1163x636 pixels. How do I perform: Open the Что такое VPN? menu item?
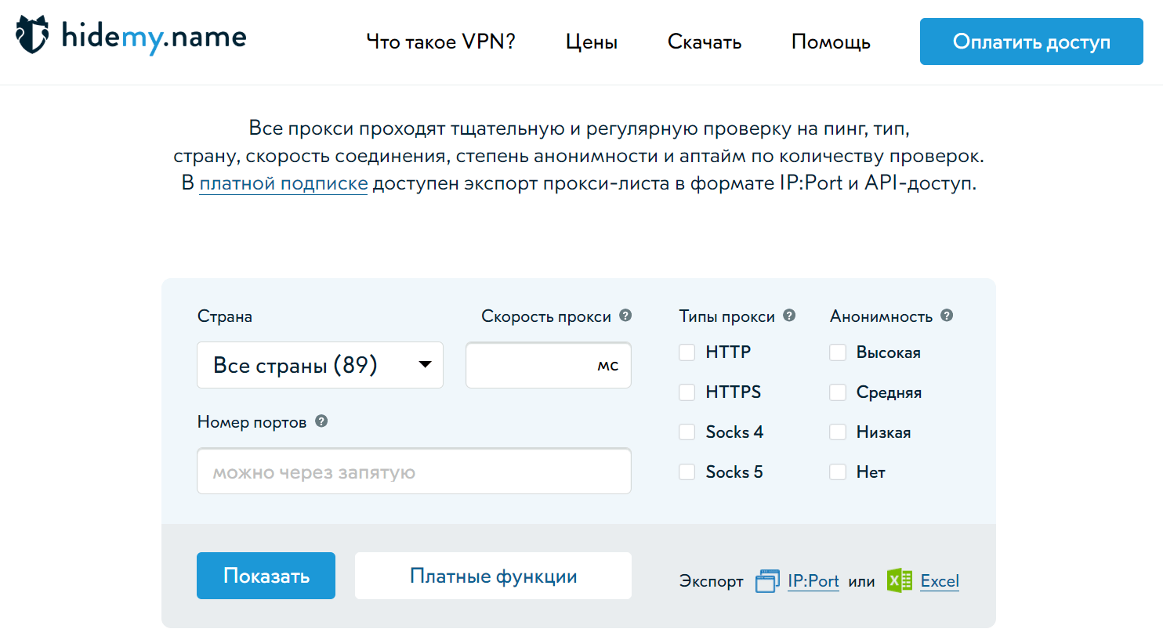click(x=440, y=42)
